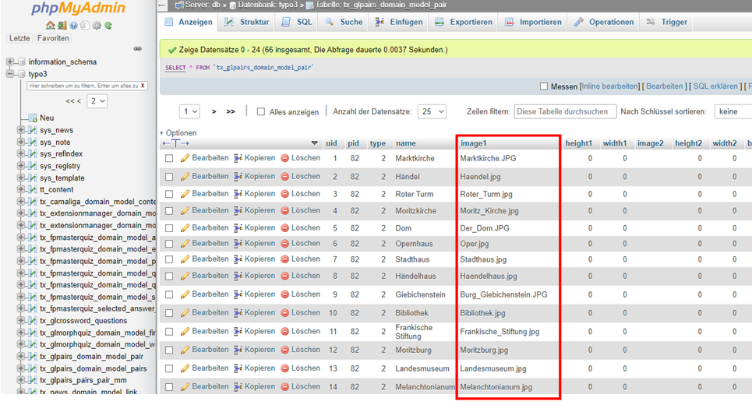Tick checkbox for Frankische Stiftung row

(x=169, y=332)
